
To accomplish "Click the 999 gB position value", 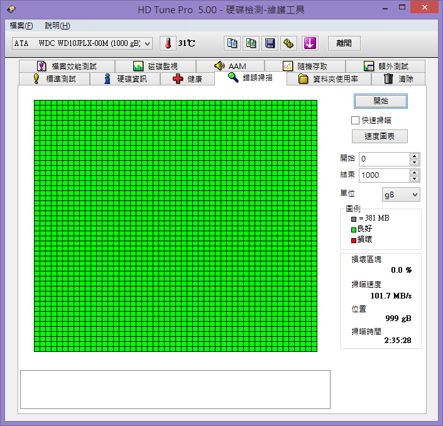I will tap(398, 319).
